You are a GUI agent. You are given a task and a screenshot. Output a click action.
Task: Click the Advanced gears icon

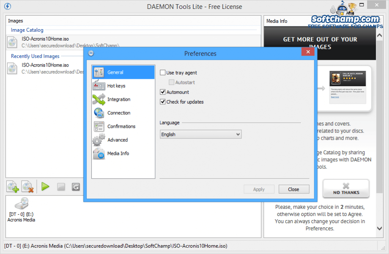(x=99, y=140)
